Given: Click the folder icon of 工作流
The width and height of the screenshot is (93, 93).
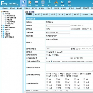Looking at the screenshot, I should click(3, 31).
